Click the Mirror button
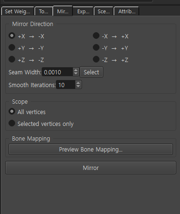This screenshot has width=180, height=214. point(90,168)
